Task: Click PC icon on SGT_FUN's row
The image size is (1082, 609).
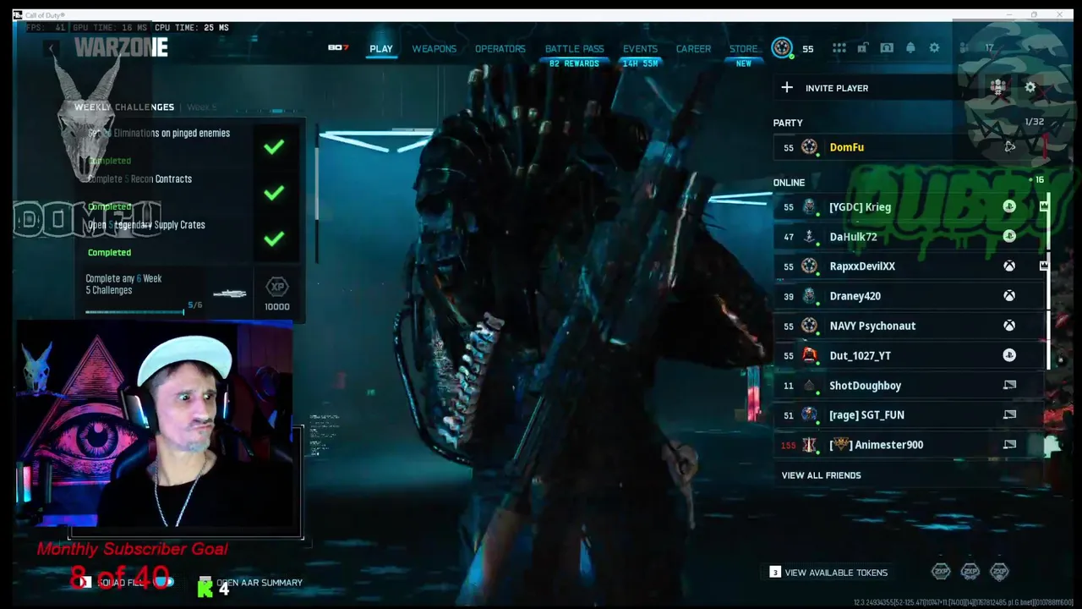Action: click(1009, 414)
